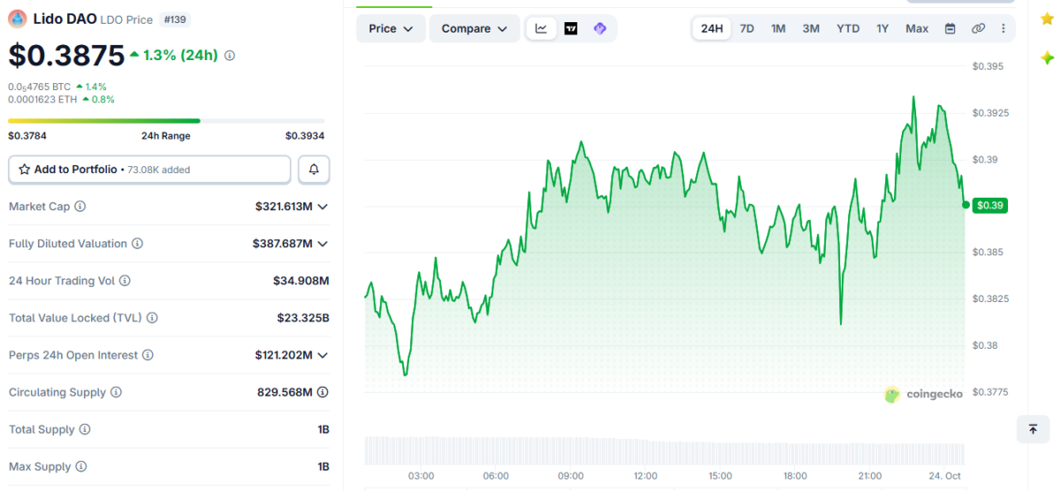The height and width of the screenshot is (491, 1061).
Task: Click the $387.687M valuation value
Action: coord(284,244)
